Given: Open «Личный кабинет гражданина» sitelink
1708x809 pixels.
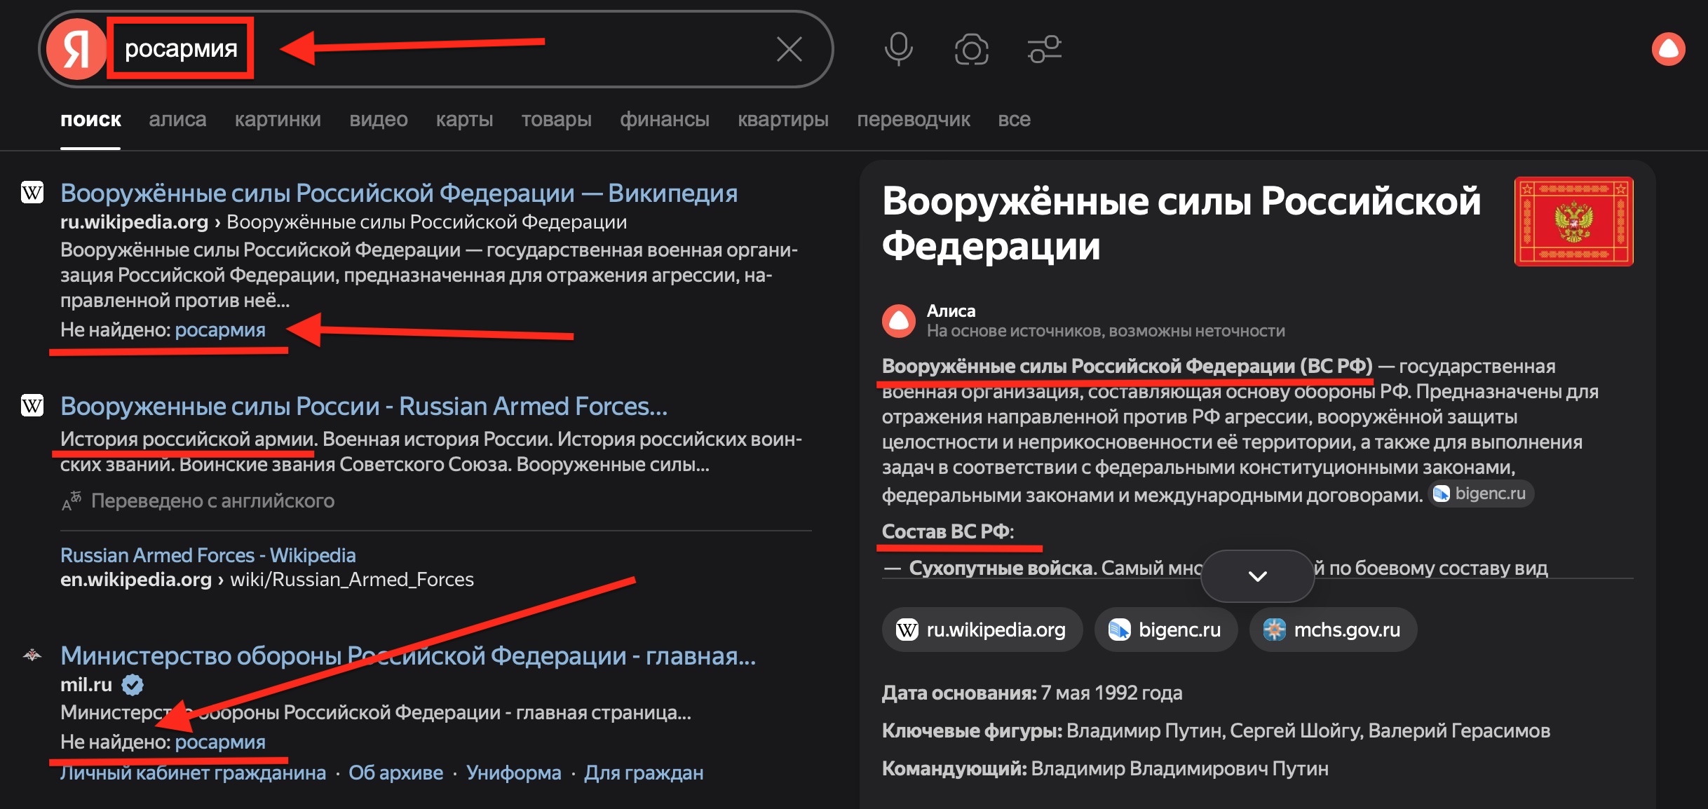Looking at the screenshot, I should pos(193,773).
